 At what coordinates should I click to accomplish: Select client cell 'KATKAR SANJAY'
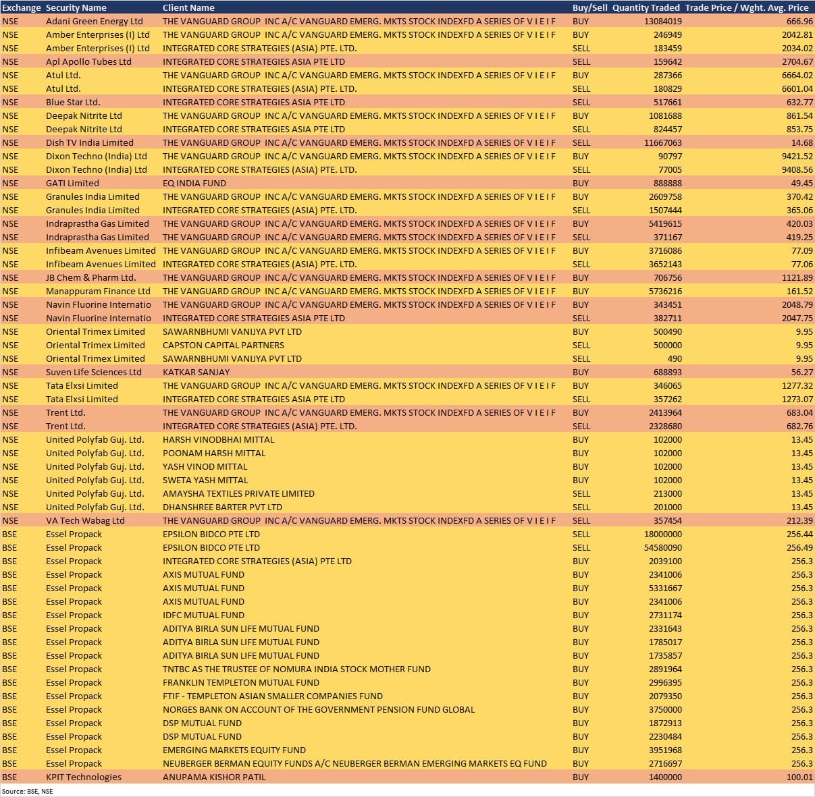[196, 372]
